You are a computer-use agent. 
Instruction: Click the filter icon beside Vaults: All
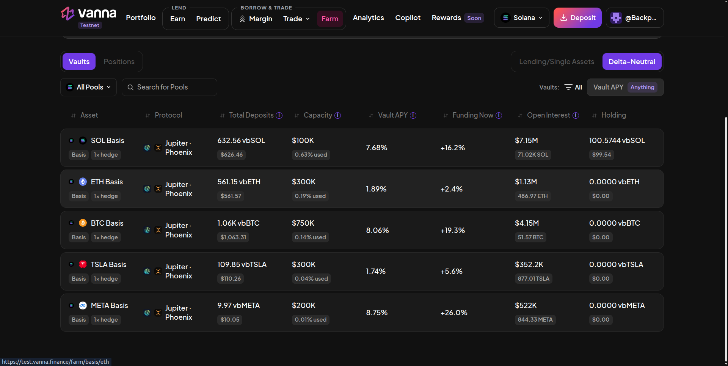568,87
